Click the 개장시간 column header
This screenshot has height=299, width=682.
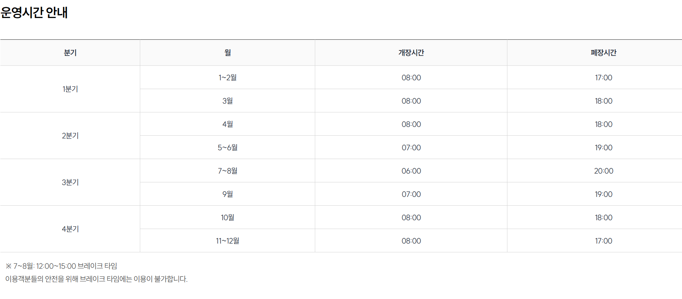pyautogui.click(x=411, y=53)
